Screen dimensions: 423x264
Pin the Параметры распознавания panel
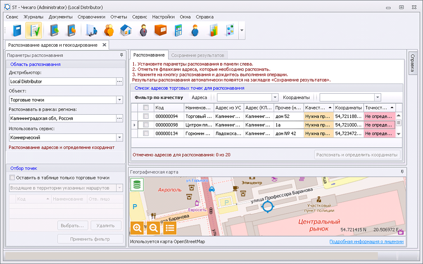(122, 55)
